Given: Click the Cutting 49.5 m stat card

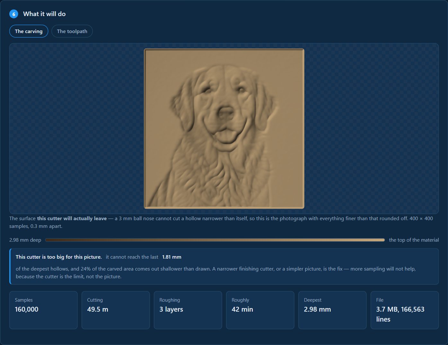Looking at the screenshot, I should pyautogui.click(x=116, y=310).
